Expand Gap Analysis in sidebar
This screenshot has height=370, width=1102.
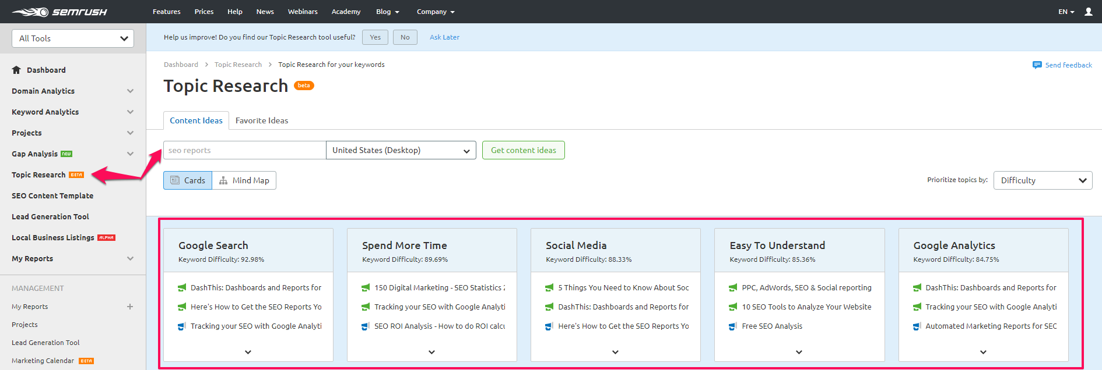click(x=130, y=154)
